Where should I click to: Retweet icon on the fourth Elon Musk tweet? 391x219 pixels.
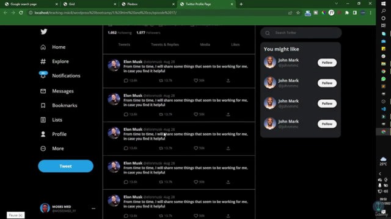(x=161, y=182)
